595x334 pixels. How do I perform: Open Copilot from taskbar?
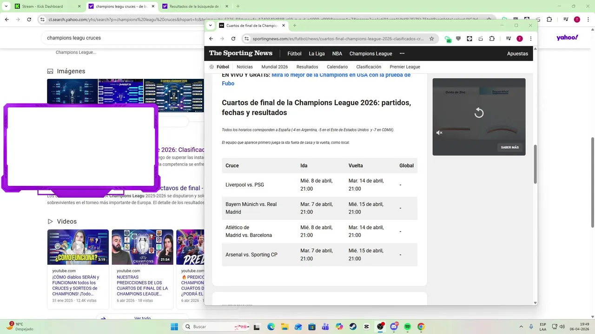pos(339,327)
